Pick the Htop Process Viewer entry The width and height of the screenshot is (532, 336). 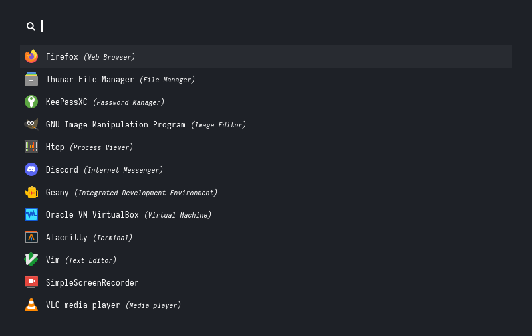pyautogui.click(x=89, y=147)
